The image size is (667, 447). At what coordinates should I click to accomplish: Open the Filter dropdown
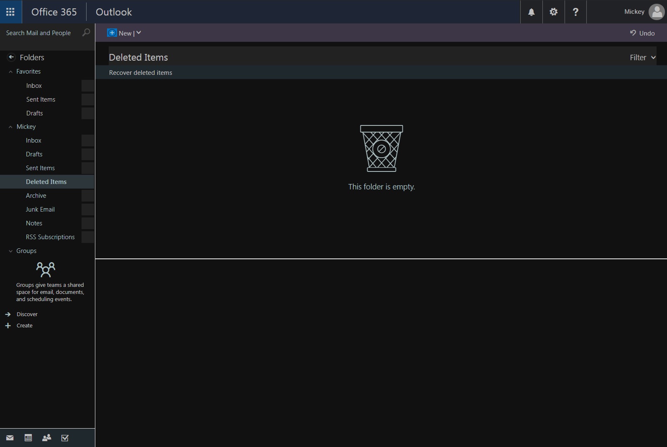click(642, 57)
